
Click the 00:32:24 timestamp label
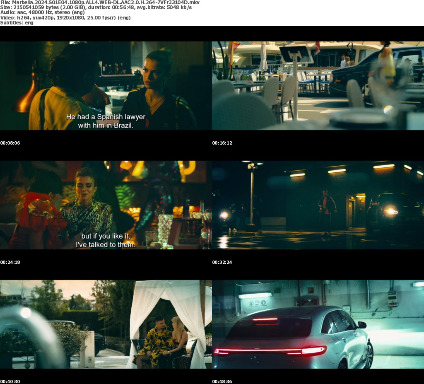click(x=222, y=262)
